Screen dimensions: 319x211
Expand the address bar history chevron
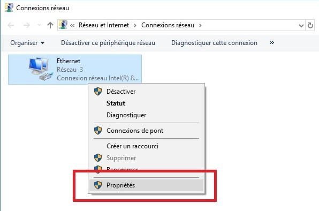301,26
